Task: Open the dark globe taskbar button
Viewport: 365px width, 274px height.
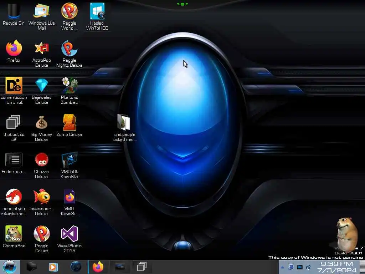Action: click(x=76, y=267)
